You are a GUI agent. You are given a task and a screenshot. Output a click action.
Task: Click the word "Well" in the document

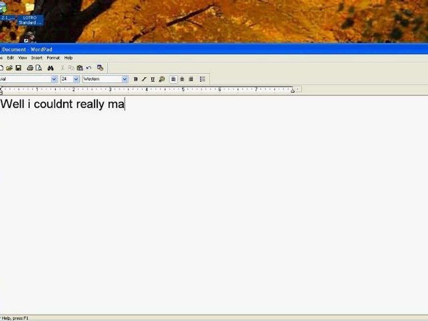pos(12,104)
